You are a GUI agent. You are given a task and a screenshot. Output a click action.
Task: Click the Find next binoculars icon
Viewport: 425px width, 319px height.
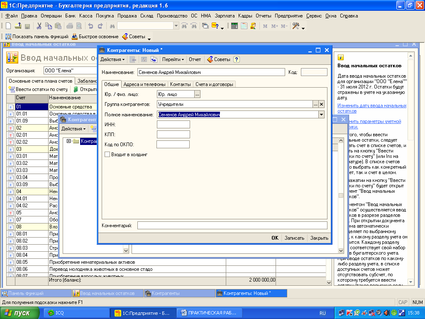tap(194, 26)
